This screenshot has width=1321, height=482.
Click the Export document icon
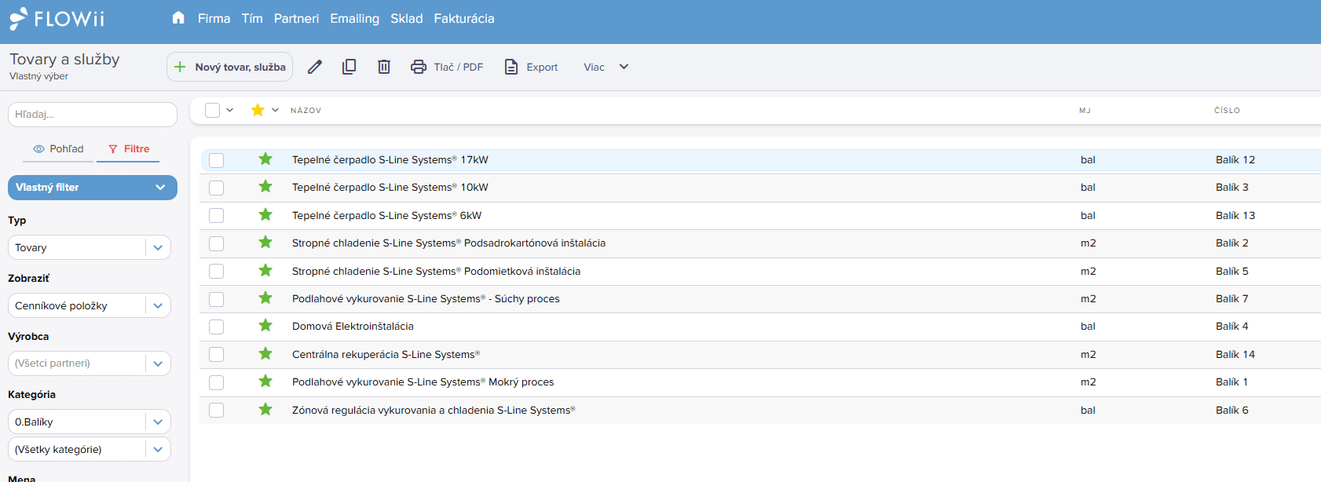point(511,67)
